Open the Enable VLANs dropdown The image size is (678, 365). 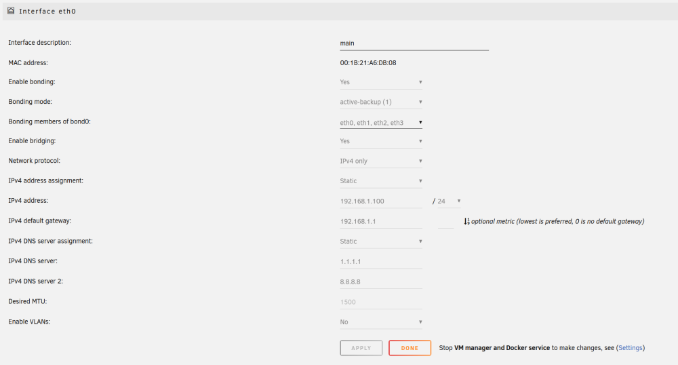[381, 322]
